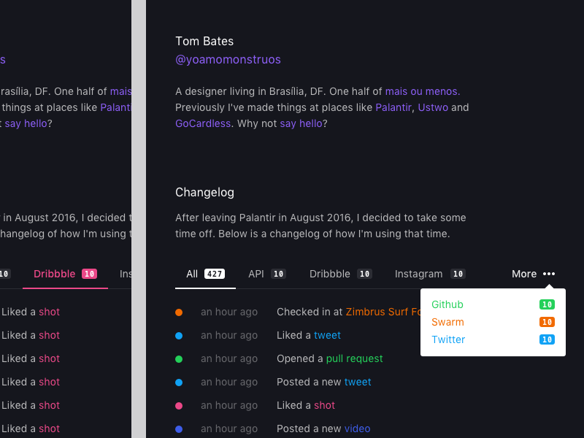Click the pink dot beside Liked a shot

[x=179, y=405]
